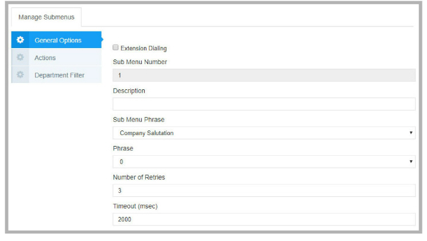Click the gear icon beside Actions
The height and width of the screenshot is (241, 427).
[x=20, y=57]
